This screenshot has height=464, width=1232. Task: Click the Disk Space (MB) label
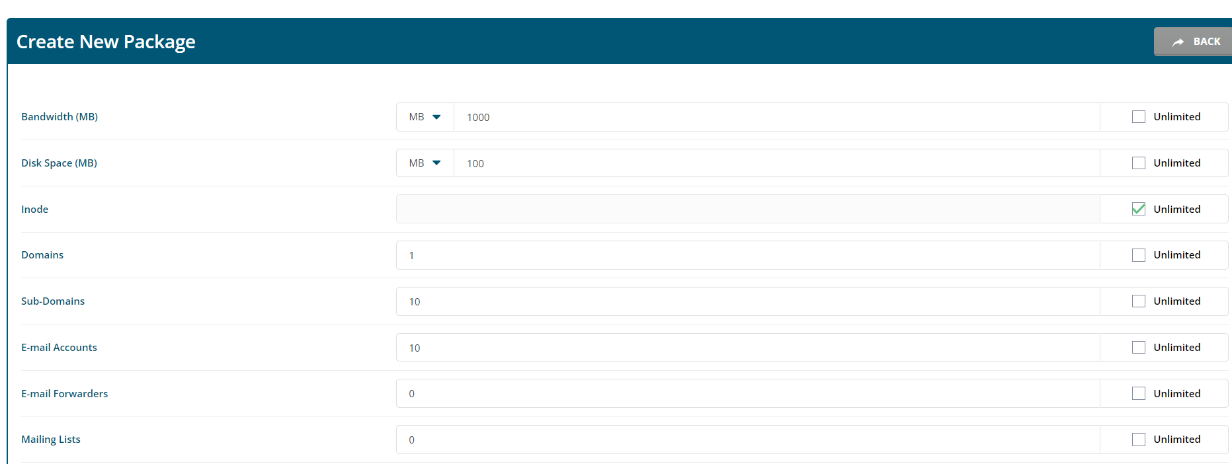point(59,163)
